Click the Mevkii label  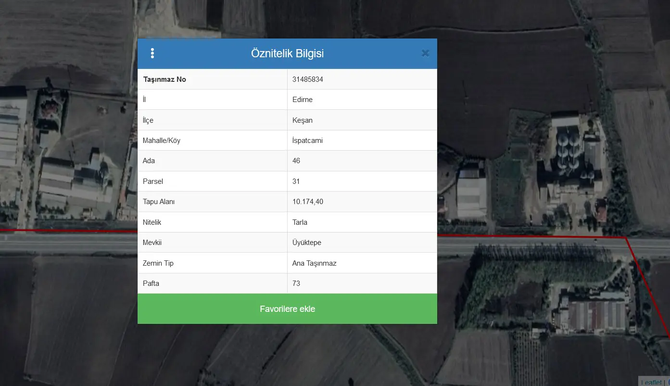point(152,243)
